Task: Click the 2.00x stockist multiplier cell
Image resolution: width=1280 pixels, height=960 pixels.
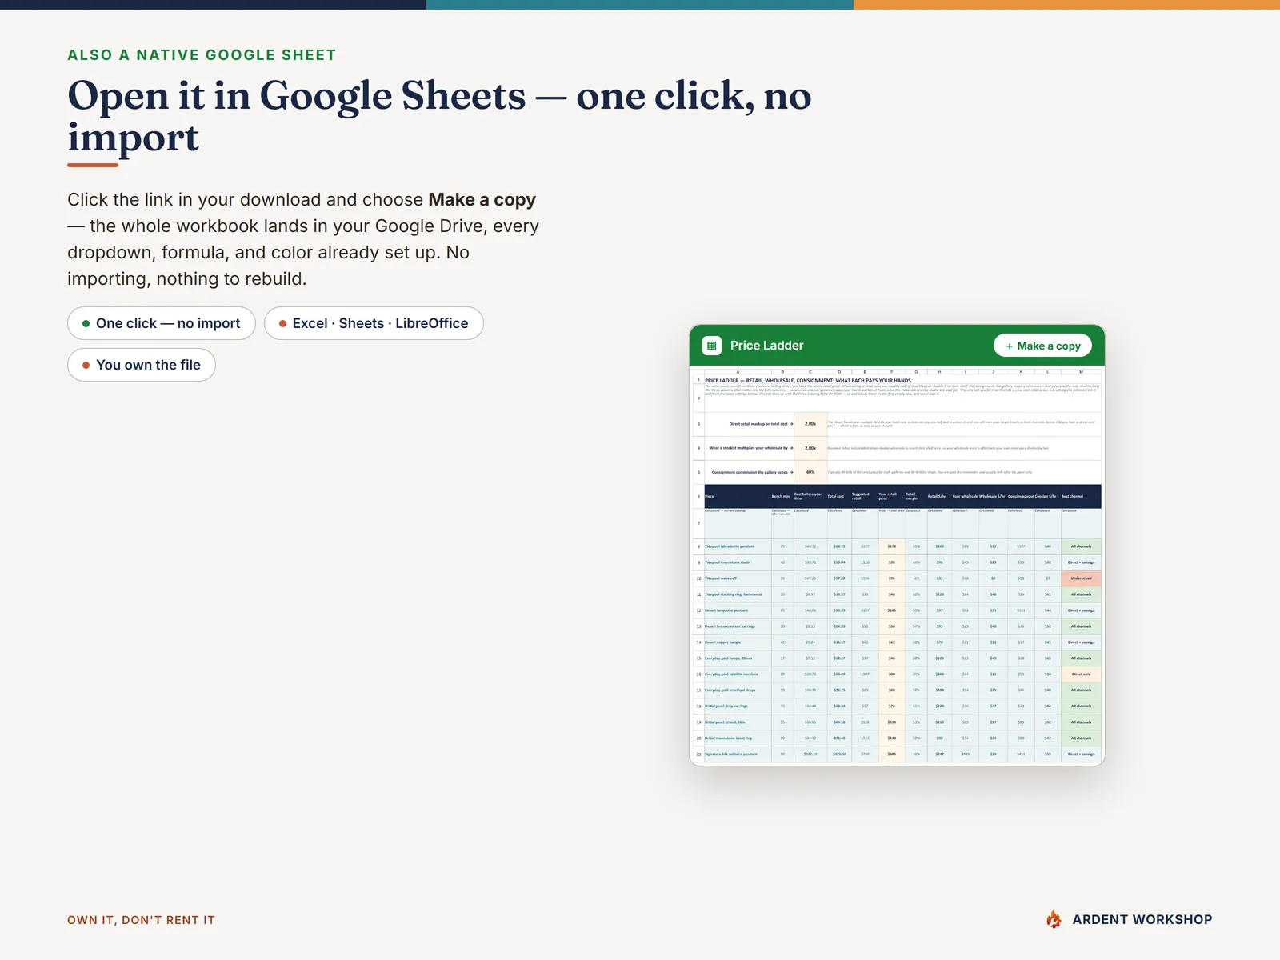Action: click(x=810, y=448)
